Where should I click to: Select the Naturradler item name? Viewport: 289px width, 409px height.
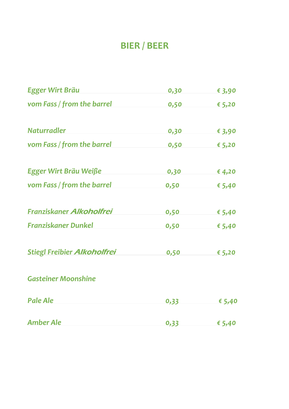point(47,131)
